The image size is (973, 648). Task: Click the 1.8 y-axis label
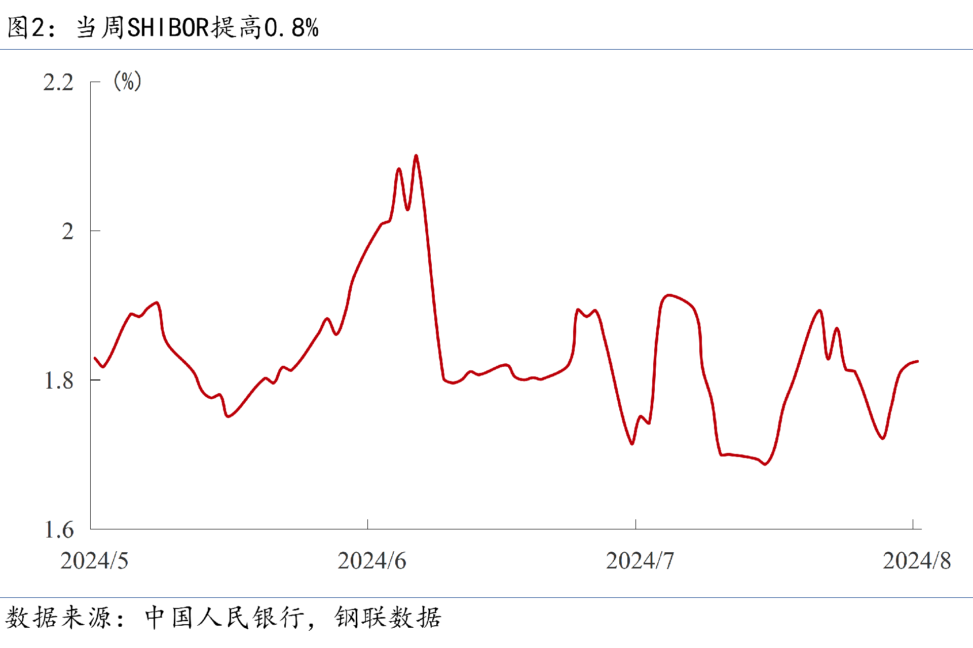59,381
